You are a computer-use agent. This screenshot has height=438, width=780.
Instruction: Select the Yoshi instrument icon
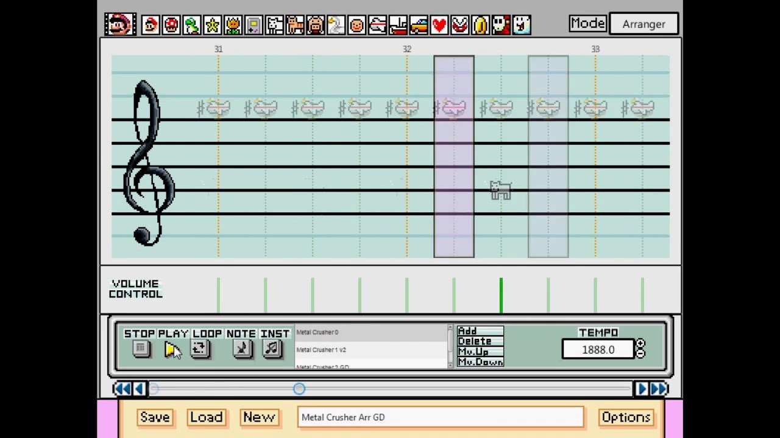point(192,25)
